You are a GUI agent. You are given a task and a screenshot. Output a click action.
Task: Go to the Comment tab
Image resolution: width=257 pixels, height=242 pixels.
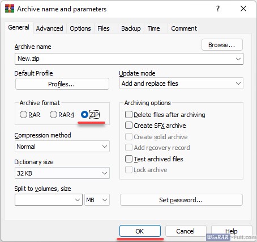[184, 28]
